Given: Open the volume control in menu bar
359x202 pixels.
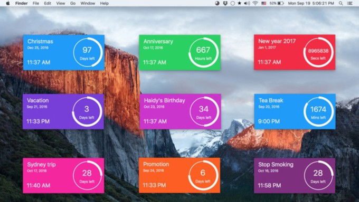Looking at the screenshot, I should 247,3.
